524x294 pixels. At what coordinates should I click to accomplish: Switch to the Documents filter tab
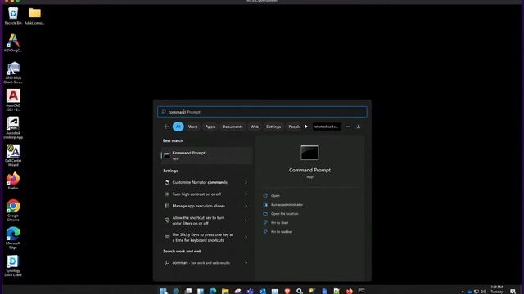coord(233,127)
